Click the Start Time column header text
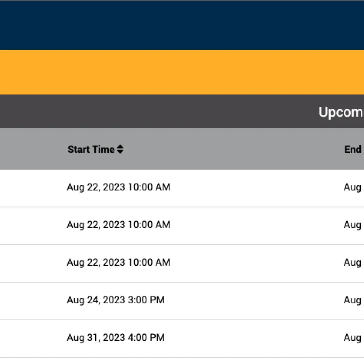Screen dimensions: 364x364 91,150
